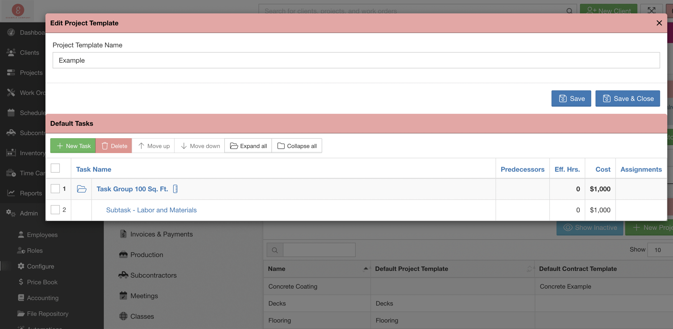Click the Save & Close button
Viewport: 673px width, 329px height.
point(627,98)
